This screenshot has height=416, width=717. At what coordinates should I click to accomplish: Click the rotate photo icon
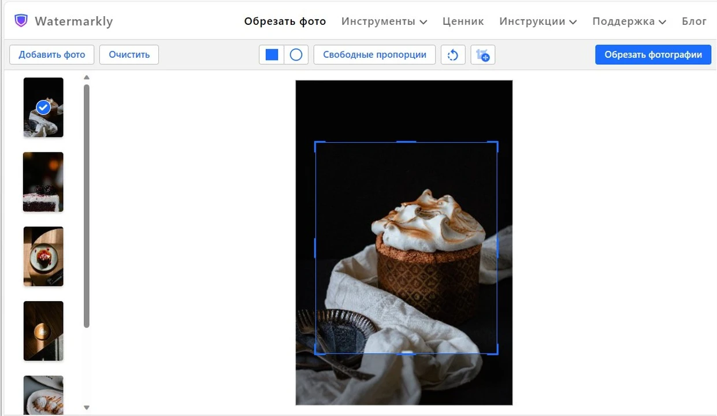point(453,55)
